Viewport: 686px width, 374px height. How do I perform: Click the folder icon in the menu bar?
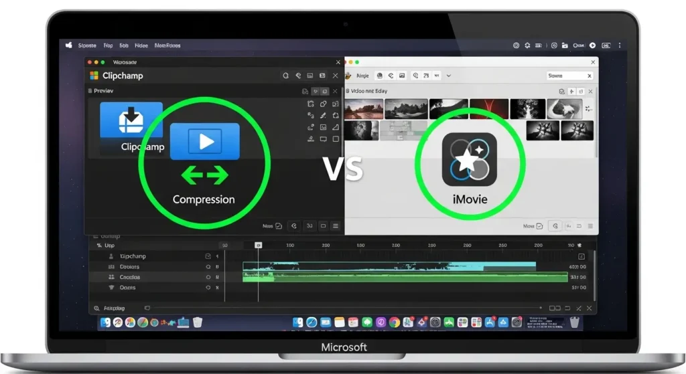click(565, 45)
